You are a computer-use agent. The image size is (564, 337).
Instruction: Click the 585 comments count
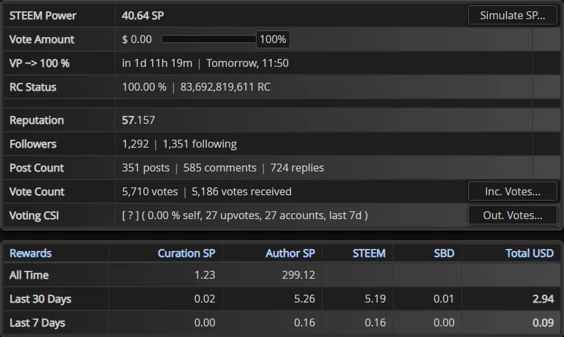220,168
